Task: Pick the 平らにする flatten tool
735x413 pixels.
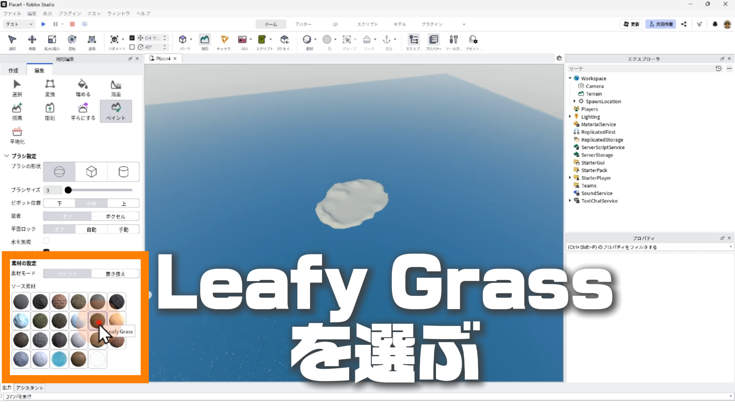Action: pos(83,111)
